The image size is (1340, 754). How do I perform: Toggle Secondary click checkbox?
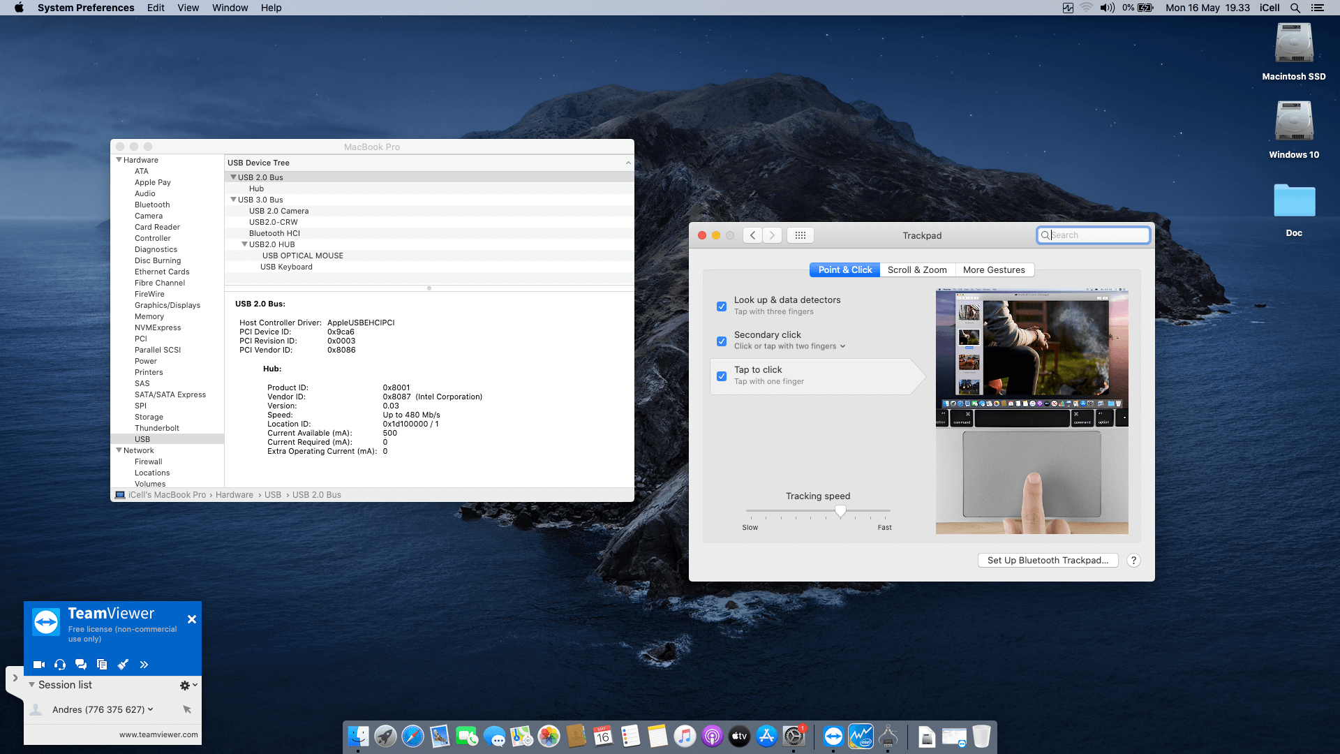(722, 341)
